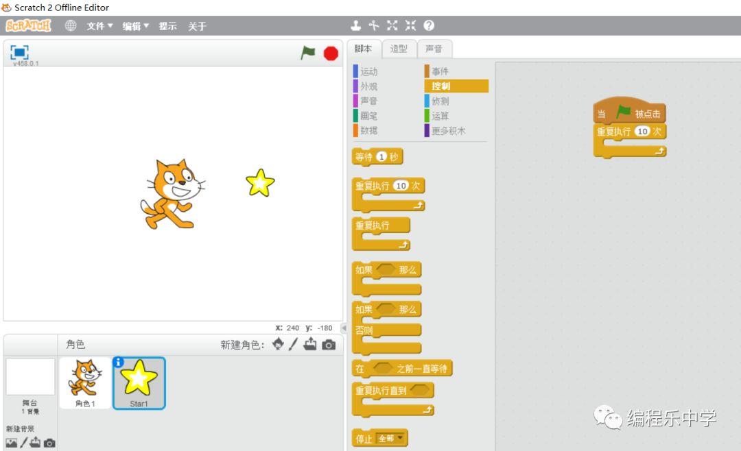
Task: Open Star1 sprite info button
Action: 118,362
